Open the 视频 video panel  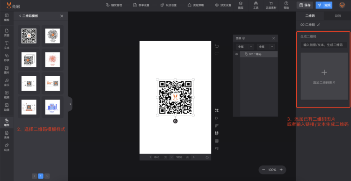click(x=7, y=94)
